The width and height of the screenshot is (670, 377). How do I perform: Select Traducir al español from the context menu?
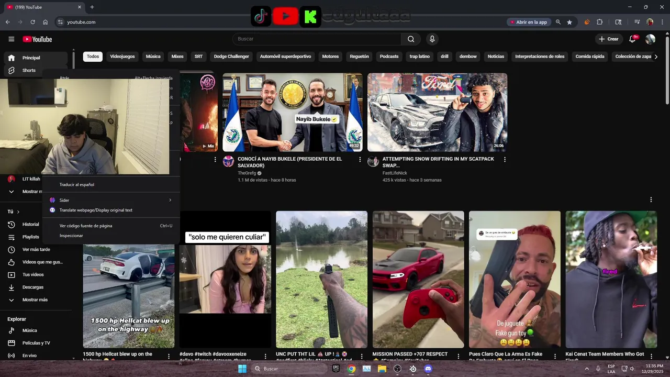[x=111, y=185]
